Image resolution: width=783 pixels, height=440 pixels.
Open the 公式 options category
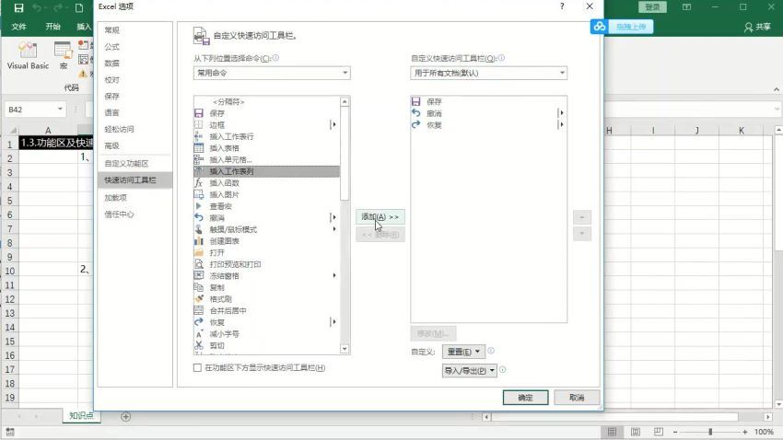click(x=134, y=47)
